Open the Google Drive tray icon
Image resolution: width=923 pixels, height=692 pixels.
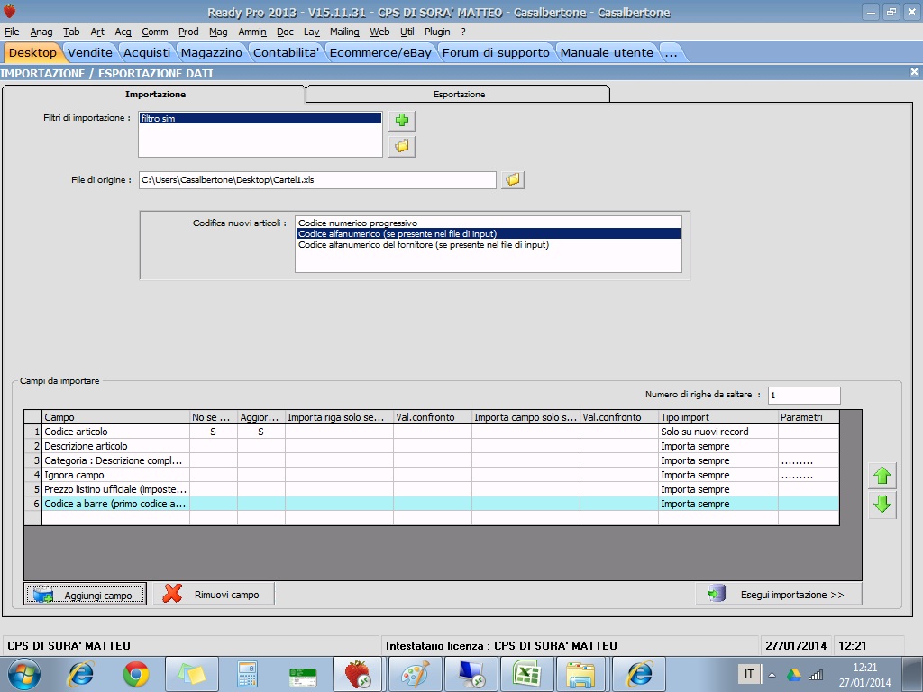pos(793,675)
